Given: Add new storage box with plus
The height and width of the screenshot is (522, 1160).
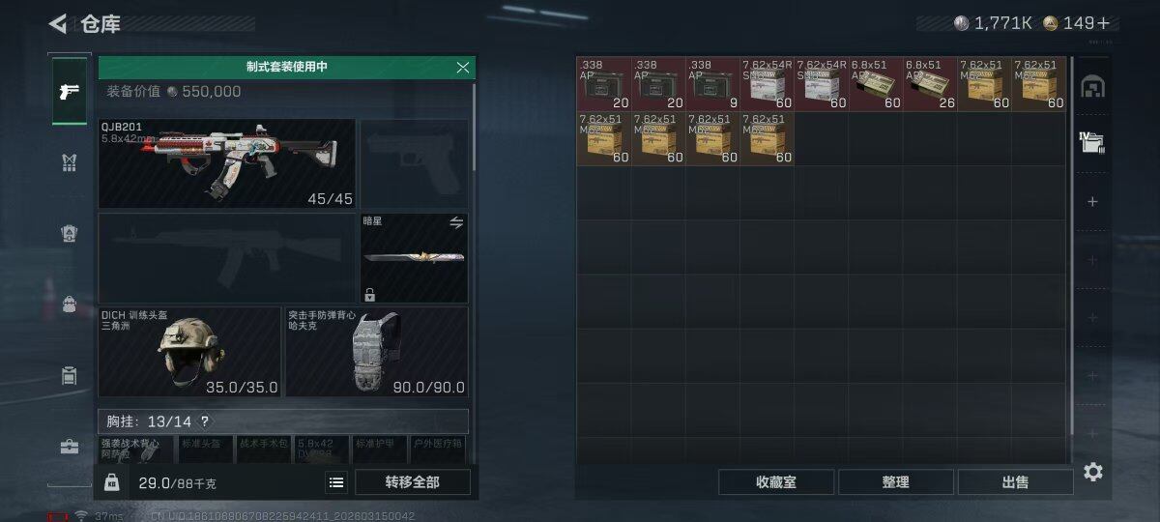Looking at the screenshot, I should click(1092, 202).
